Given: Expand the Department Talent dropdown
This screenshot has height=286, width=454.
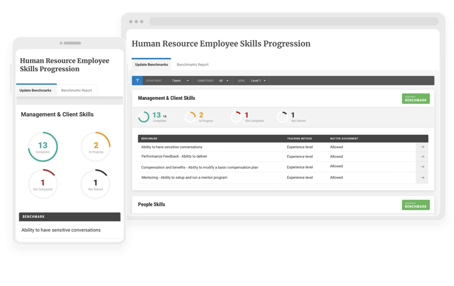Looking at the screenshot, I should click(x=180, y=81).
